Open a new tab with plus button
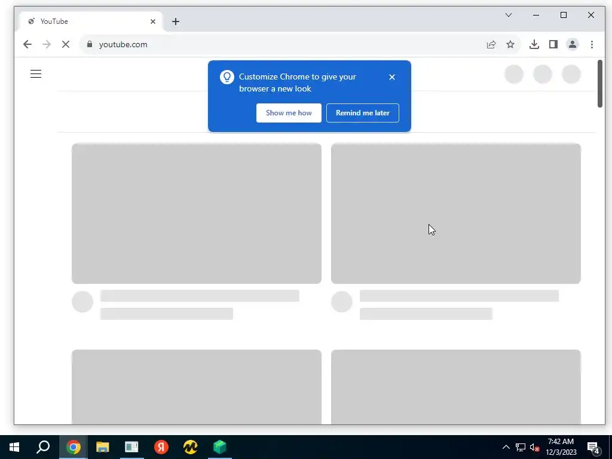Viewport: 612px width, 459px height. 176,22
